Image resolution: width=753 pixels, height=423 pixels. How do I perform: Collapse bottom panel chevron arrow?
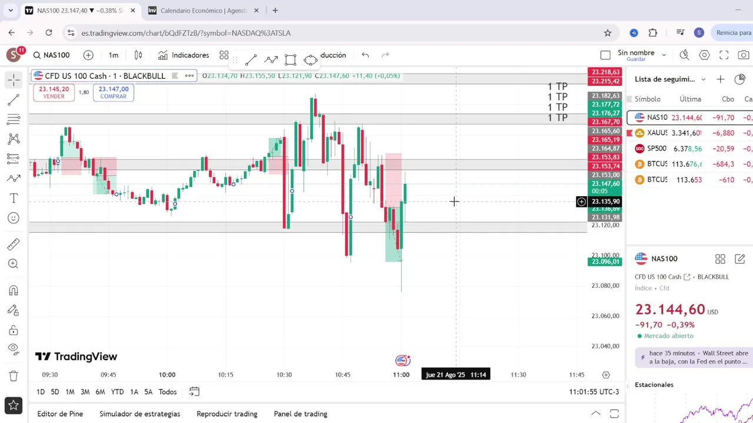point(595,414)
